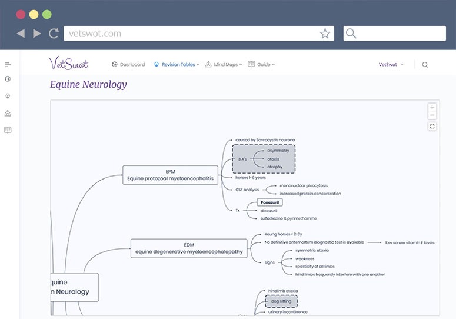
Task: Toggle the sidebar hamburger menu
Action: 8,65
